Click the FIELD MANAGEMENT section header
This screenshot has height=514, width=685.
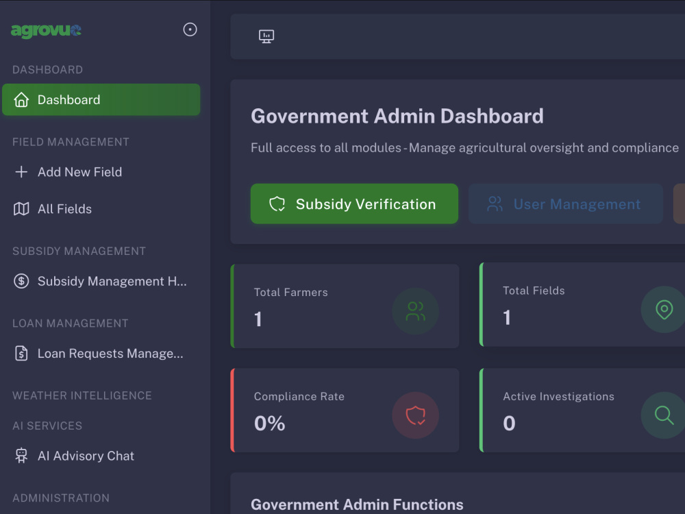71,142
